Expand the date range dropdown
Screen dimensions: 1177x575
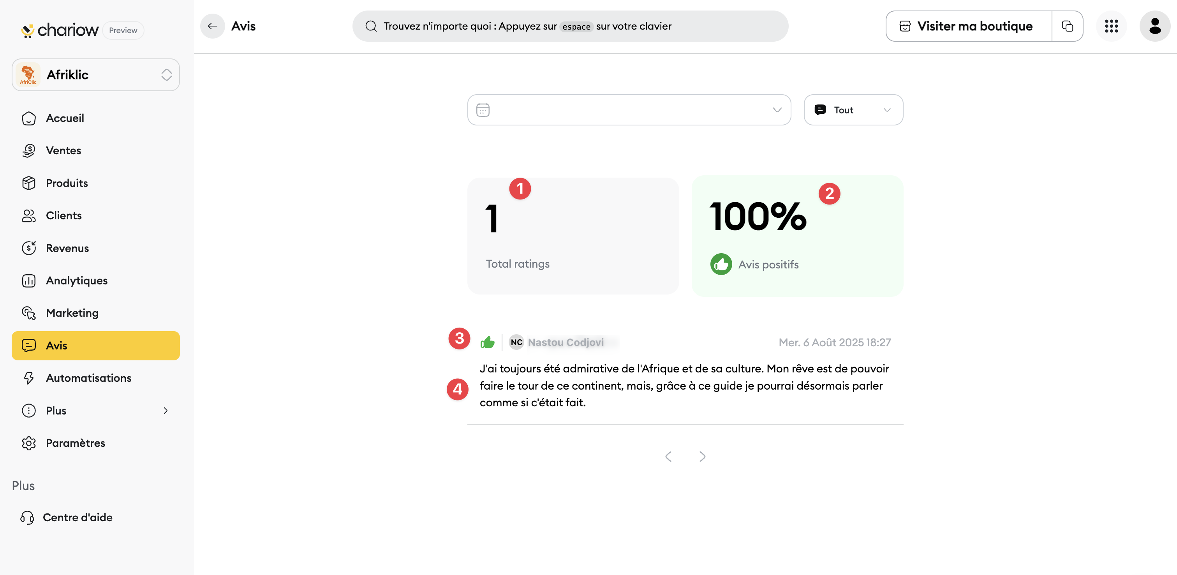(x=629, y=110)
